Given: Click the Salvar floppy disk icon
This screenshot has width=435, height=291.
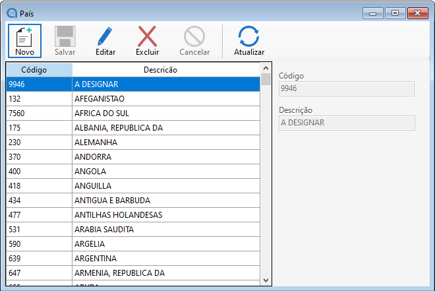Looking at the screenshot, I should 65,36.
